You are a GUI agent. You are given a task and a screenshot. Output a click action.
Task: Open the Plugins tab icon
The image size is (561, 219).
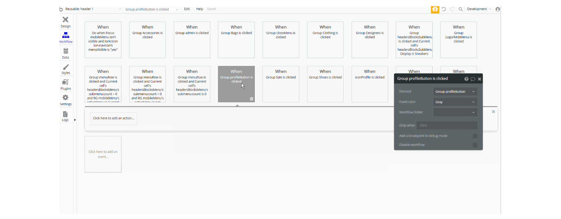click(66, 82)
